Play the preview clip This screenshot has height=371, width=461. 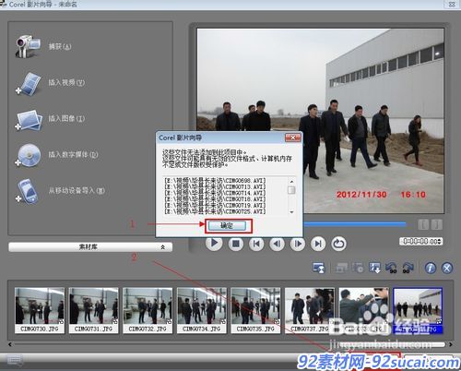pyautogui.click(x=214, y=244)
